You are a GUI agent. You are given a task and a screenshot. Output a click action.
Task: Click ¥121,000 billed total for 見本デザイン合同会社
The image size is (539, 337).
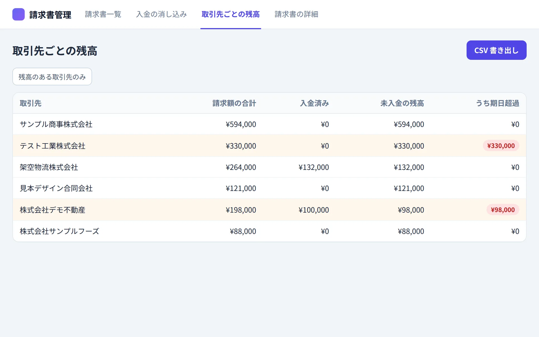coord(241,188)
